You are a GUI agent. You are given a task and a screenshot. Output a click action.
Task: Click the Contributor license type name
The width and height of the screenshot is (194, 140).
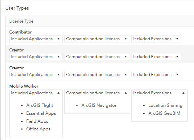pos(21,32)
